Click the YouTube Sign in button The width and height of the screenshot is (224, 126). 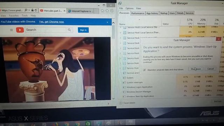[x=83, y=30]
